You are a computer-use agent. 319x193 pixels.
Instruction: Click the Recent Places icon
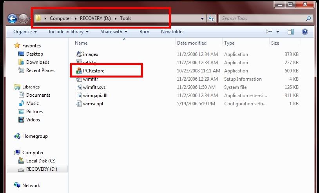pyautogui.click(x=21, y=70)
